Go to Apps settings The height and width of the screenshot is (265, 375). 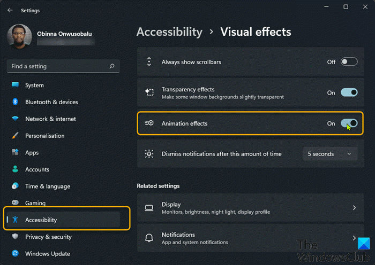pyautogui.click(x=32, y=153)
